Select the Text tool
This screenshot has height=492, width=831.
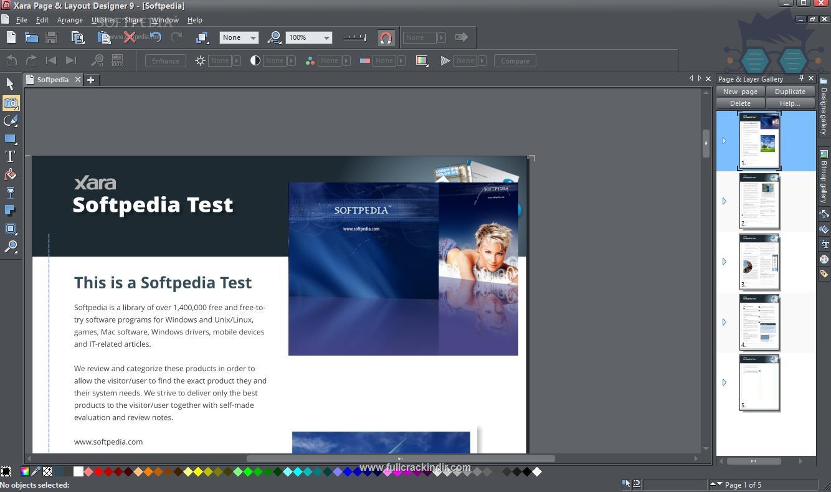[x=11, y=156]
